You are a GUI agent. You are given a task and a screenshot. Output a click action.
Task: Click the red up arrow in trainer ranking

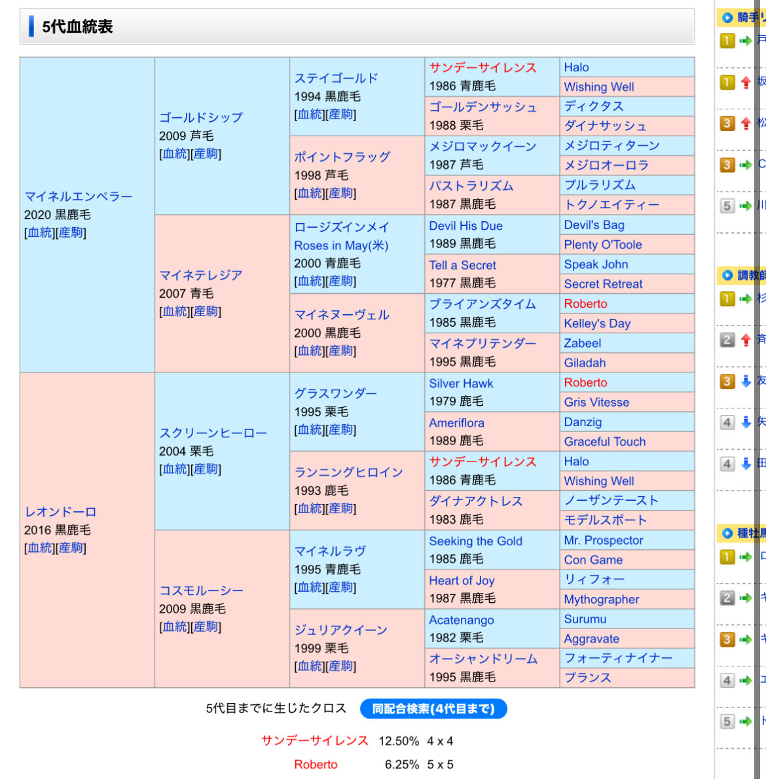[x=746, y=340]
